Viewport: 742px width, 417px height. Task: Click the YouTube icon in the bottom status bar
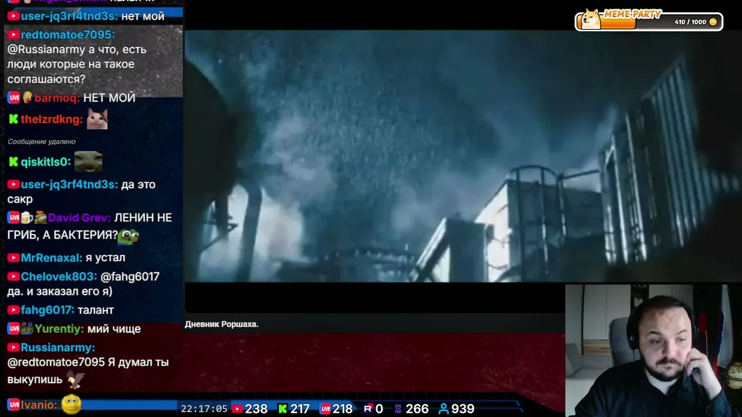(x=237, y=409)
